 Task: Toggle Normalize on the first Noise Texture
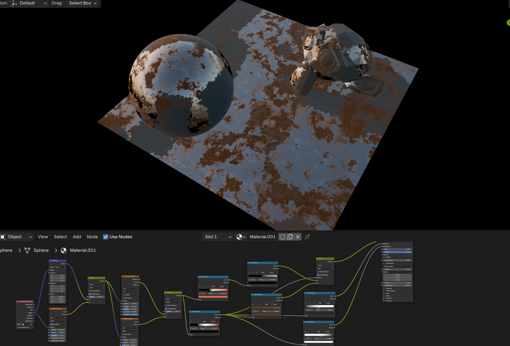tap(51, 324)
